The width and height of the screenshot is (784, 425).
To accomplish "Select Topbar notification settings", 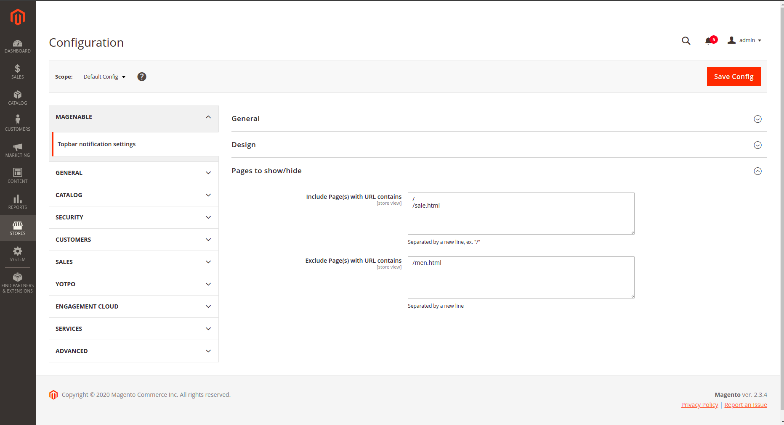I will pos(136,144).
